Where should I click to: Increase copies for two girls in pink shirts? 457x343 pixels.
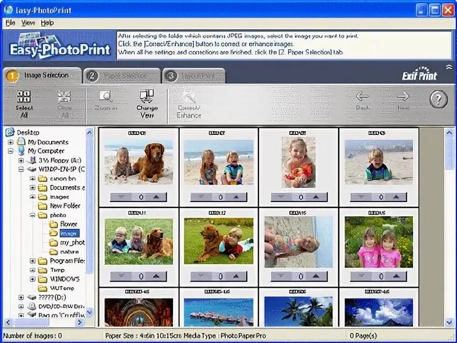pyautogui.click(x=396, y=276)
